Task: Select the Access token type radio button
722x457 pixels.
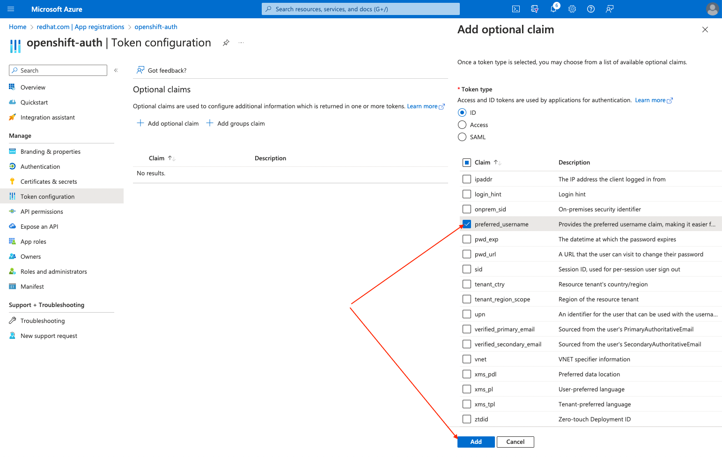Action: [462, 125]
